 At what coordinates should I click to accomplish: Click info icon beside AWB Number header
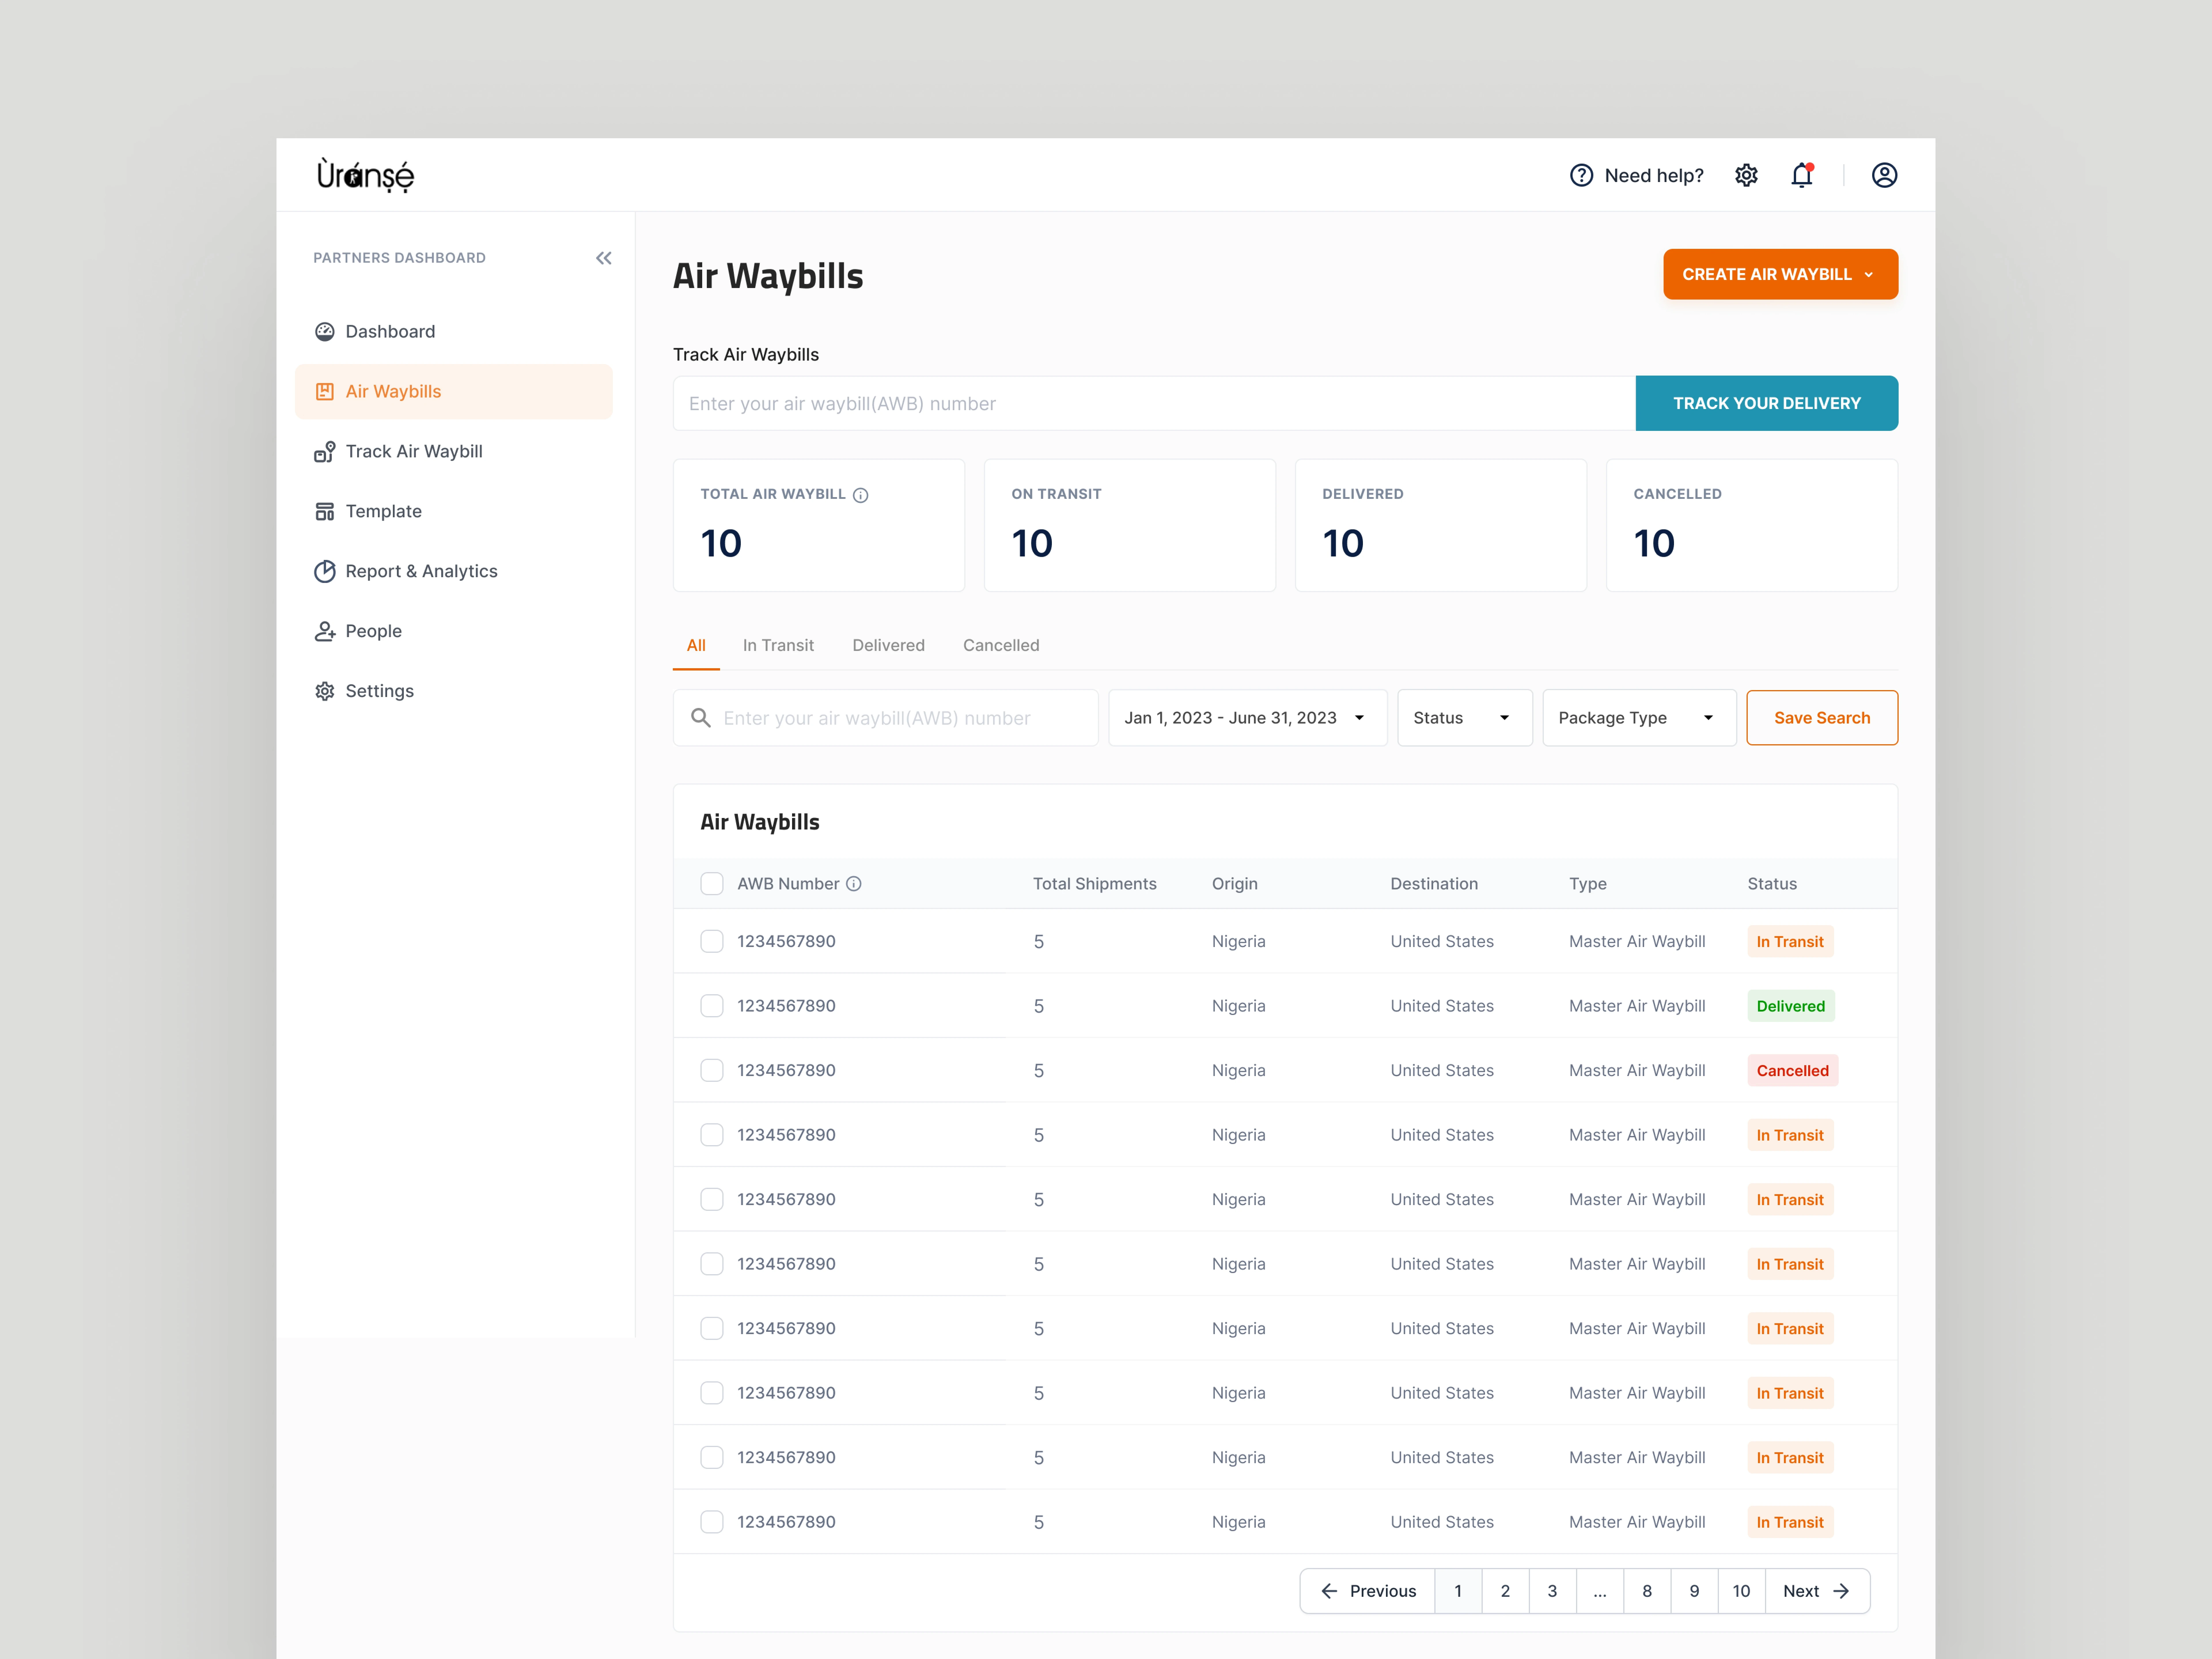click(854, 884)
